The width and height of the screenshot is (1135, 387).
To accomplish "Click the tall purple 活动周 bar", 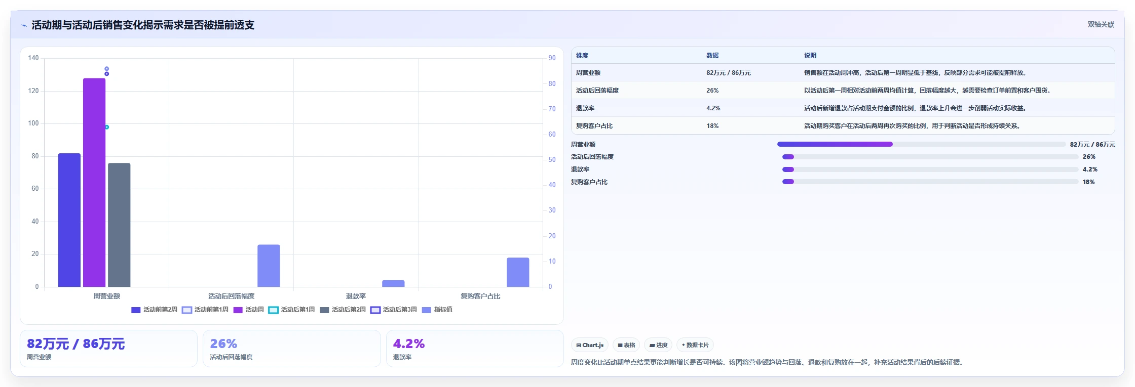I will click(94, 183).
